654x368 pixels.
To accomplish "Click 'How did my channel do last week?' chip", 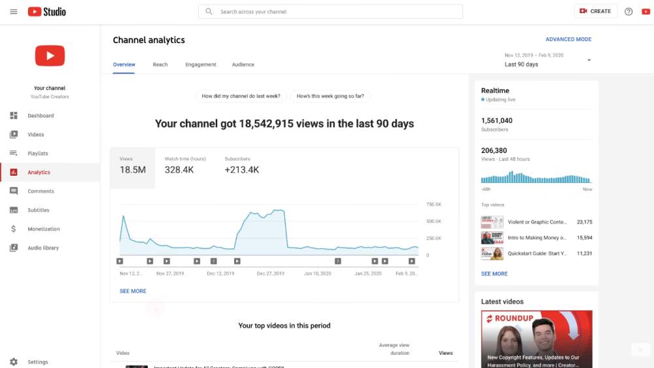I will coord(241,96).
